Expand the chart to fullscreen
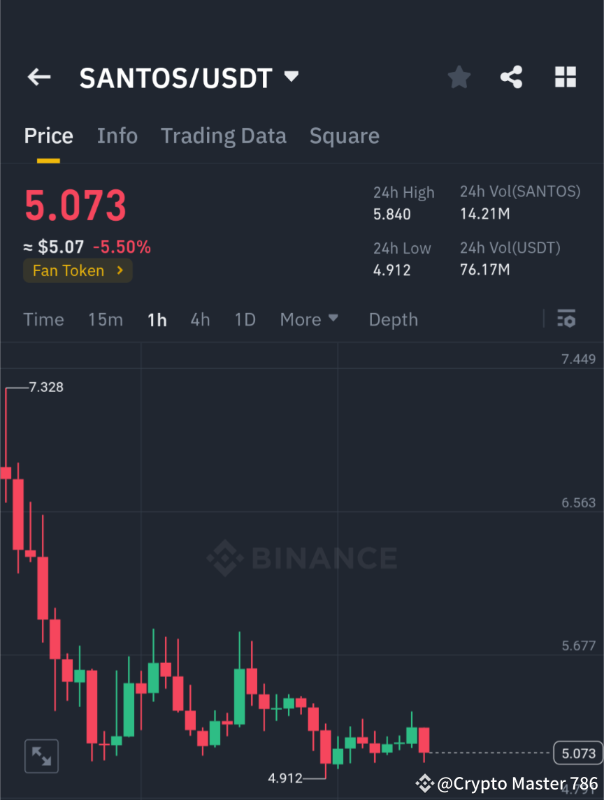The width and height of the screenshot is (604, 800). (x=41, y=755)
